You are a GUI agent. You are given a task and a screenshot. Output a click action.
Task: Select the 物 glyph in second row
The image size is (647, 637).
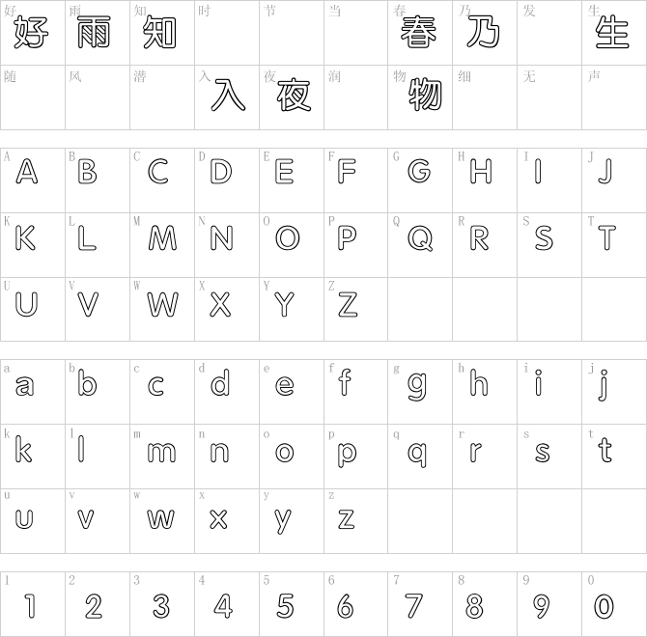pos(425,96)
